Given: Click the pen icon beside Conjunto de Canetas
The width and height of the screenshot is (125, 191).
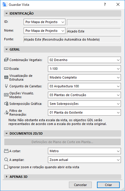Looking at the screenshot, I should [x=6, y=86].
